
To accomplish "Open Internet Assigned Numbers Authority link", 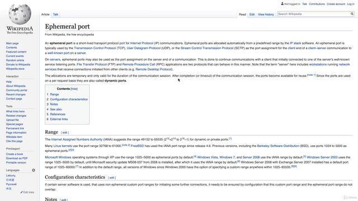I will [x=77, y=140].
